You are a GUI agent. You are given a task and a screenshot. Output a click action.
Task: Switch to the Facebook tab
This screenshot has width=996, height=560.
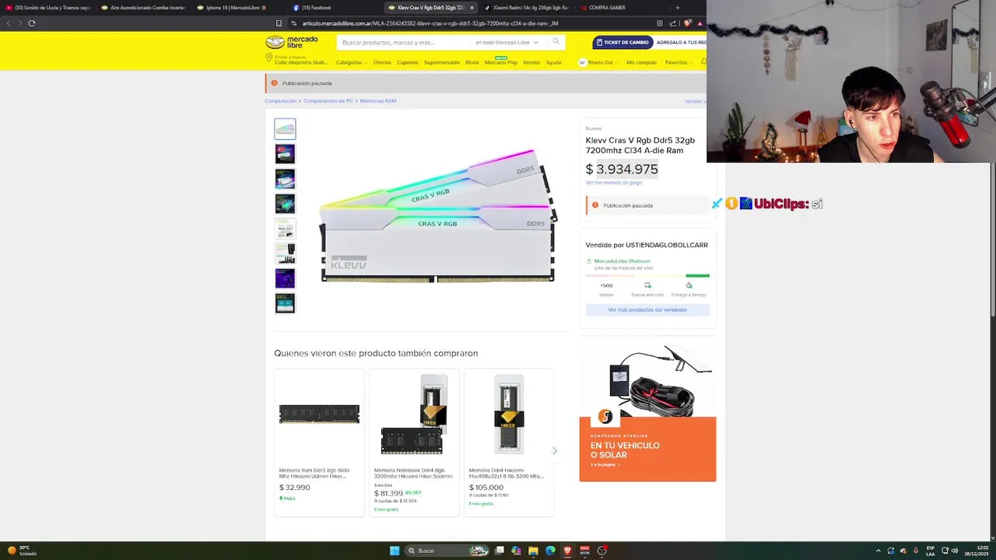(x=335, y=8)
